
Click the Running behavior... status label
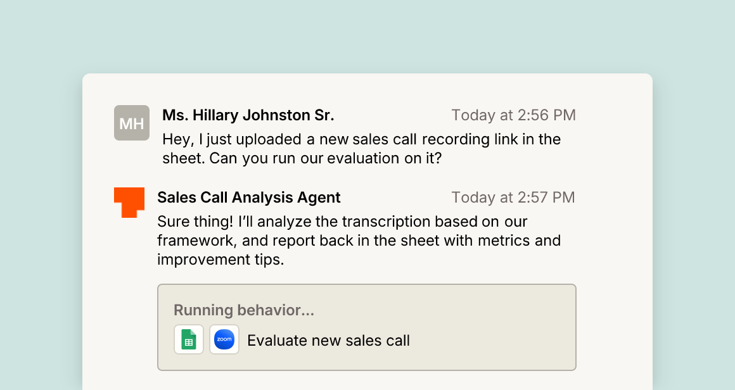(x=244, y=310)
